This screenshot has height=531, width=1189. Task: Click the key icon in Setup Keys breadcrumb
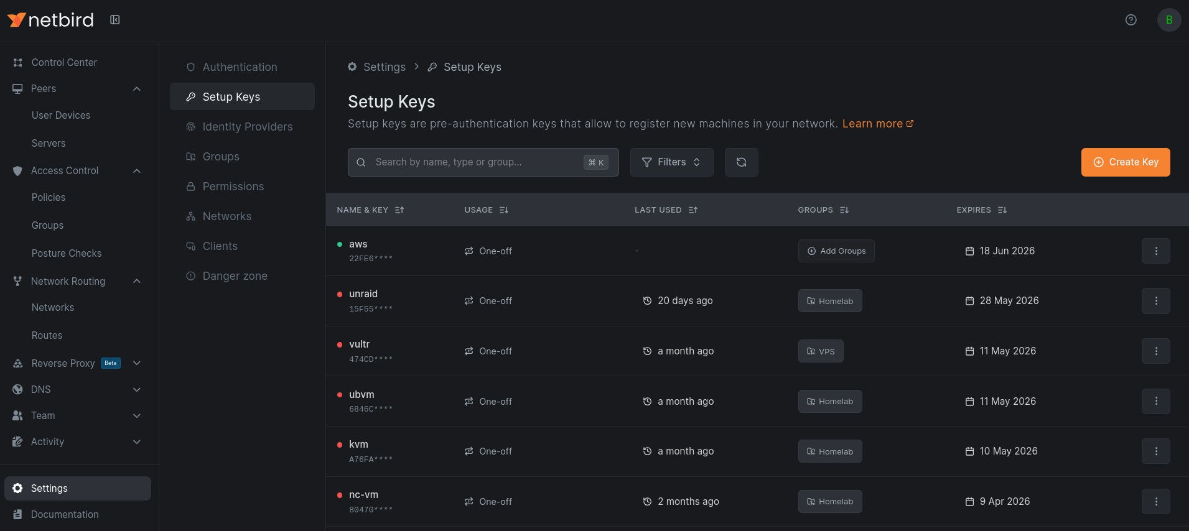click(x=432, y=67)
